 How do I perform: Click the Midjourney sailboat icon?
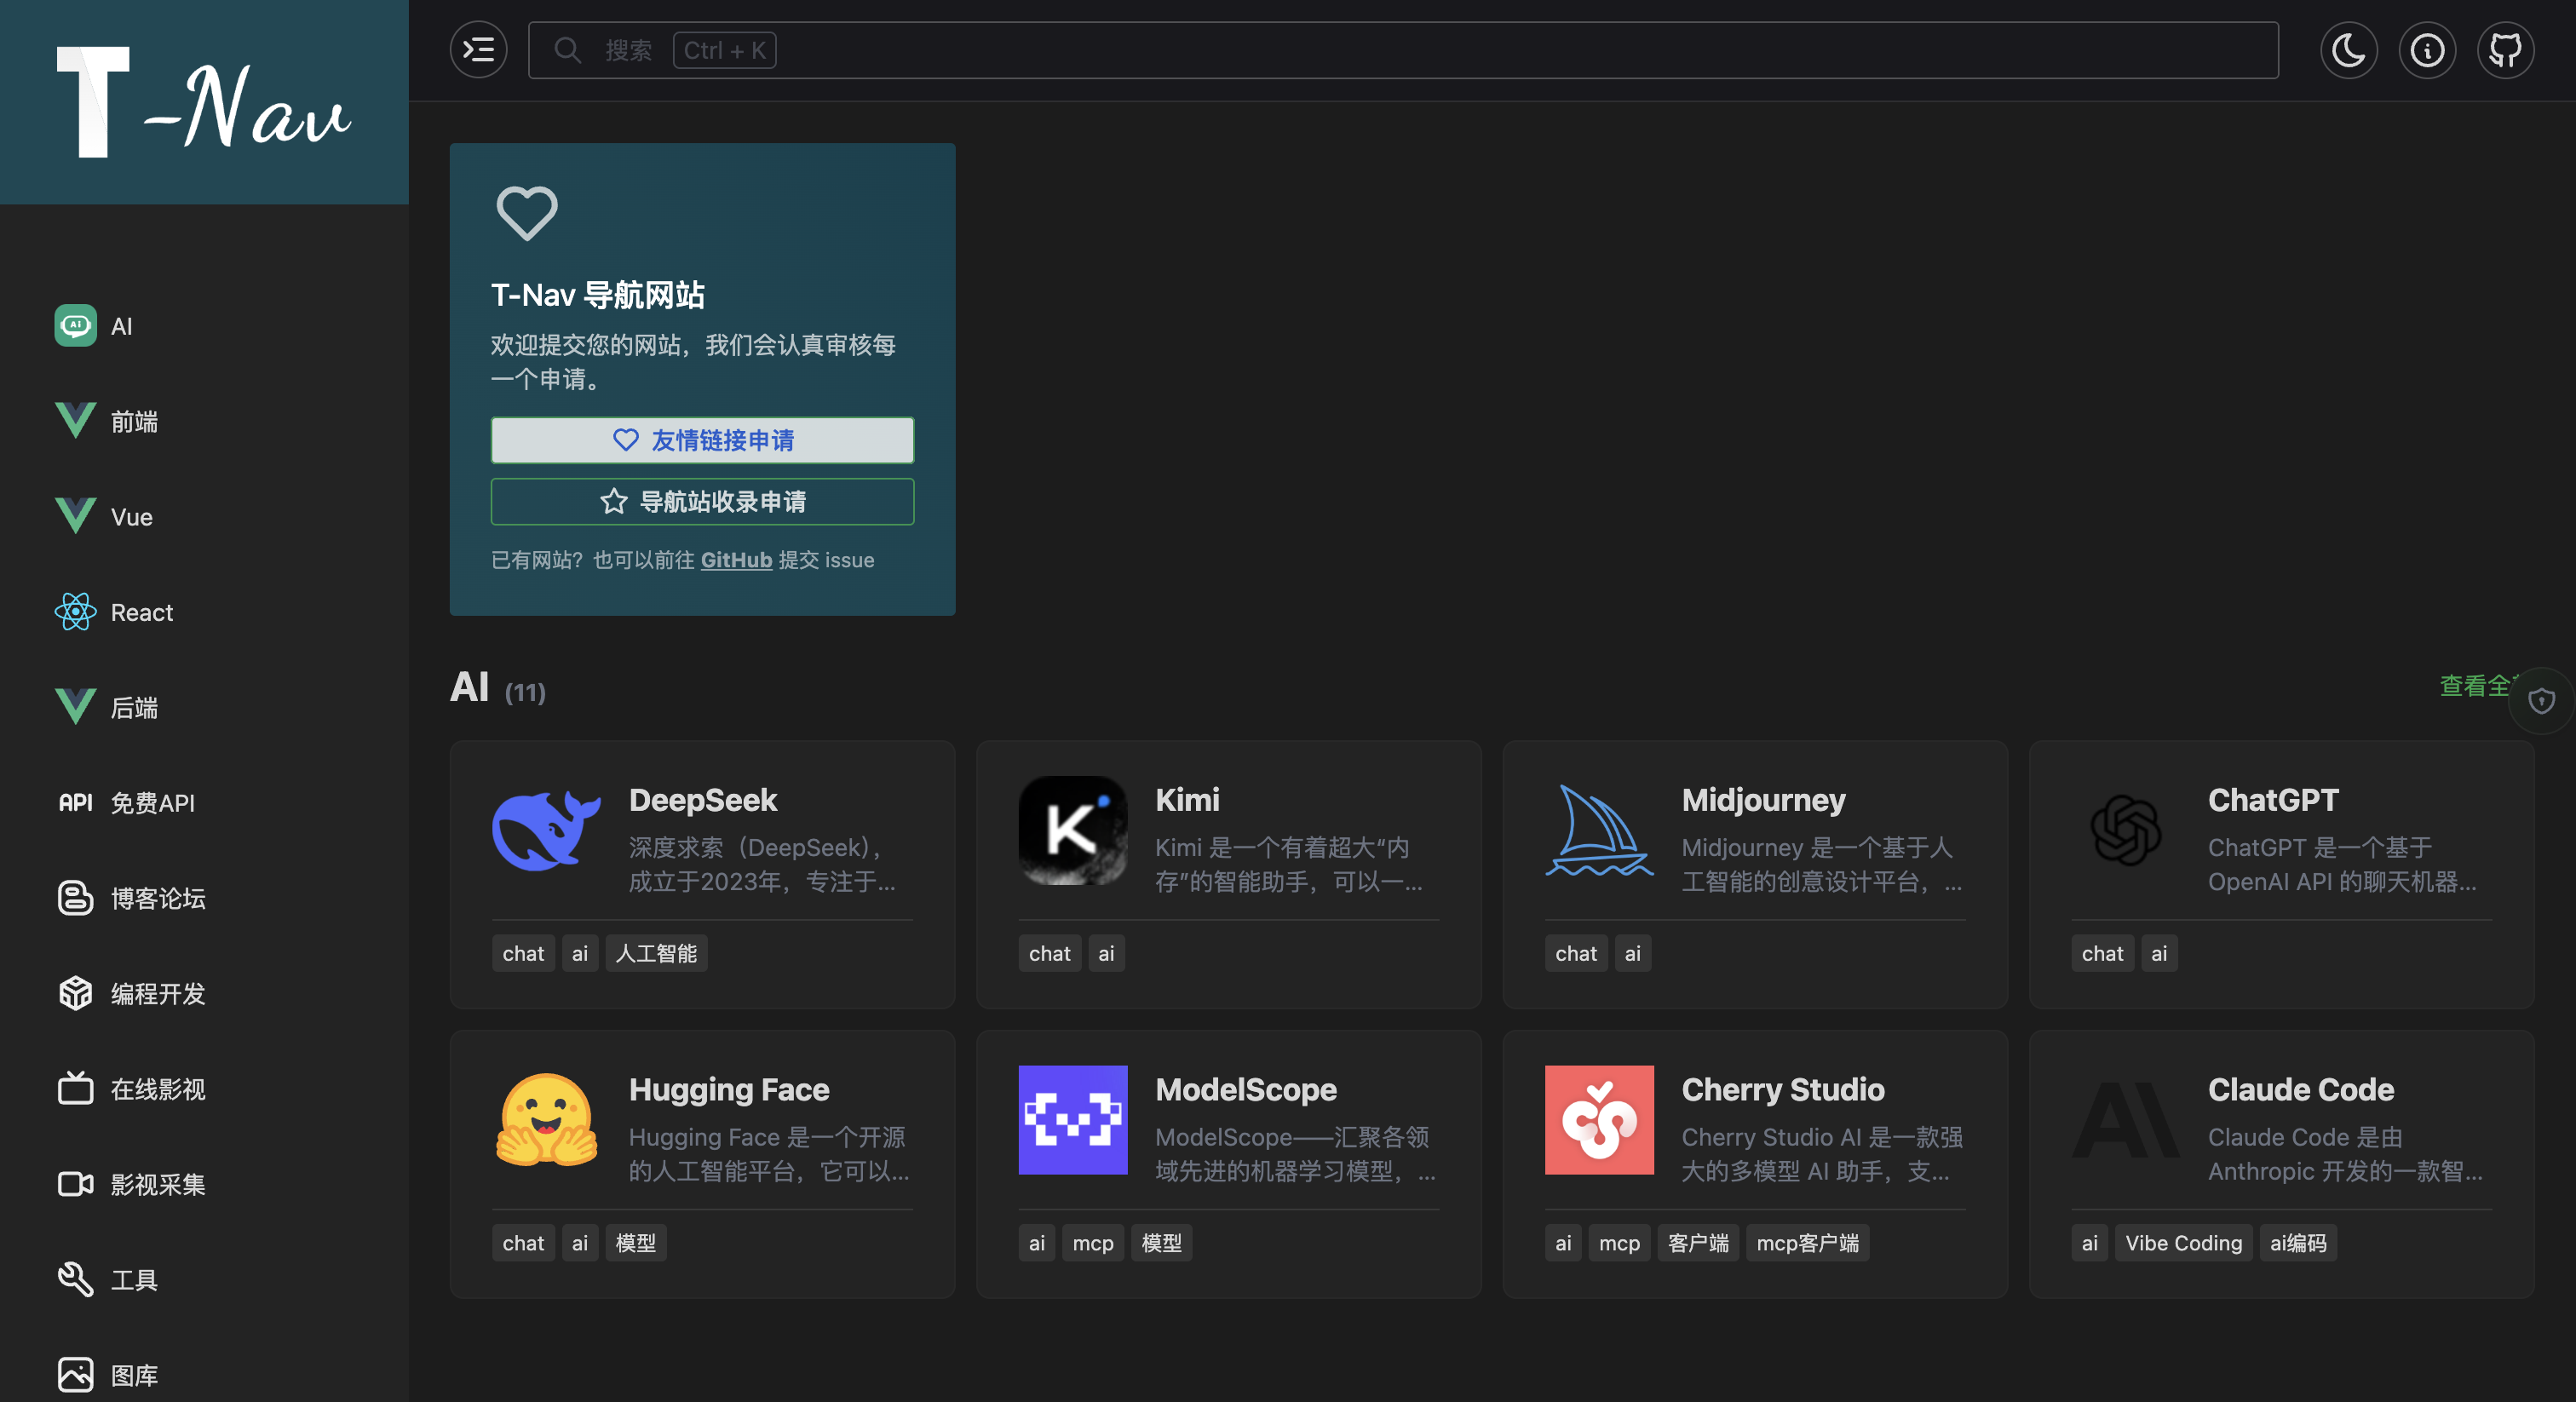(1598, 830)
